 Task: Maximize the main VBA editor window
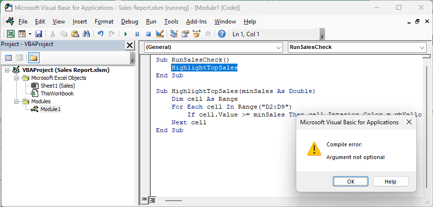click(399, 7)
